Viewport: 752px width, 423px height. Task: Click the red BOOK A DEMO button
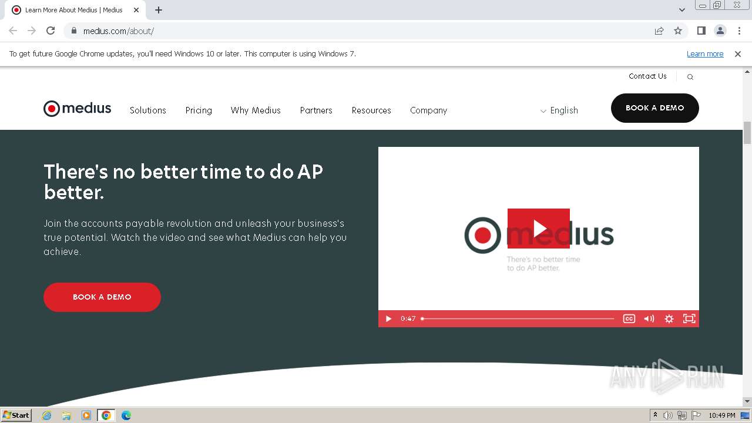point(102,297)
